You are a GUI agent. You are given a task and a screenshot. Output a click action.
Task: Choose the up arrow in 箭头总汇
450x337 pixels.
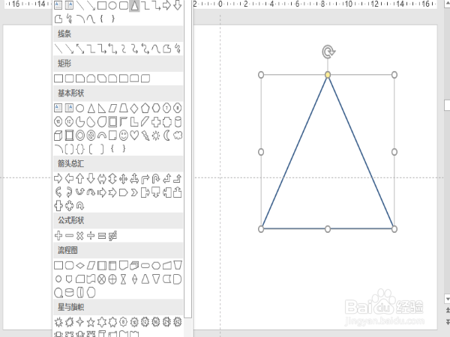click(80, 179)
